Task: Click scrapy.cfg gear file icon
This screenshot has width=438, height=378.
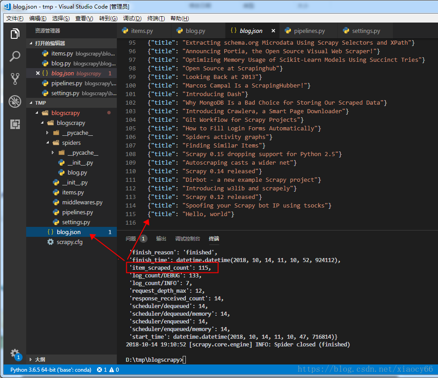Action: coord(50,242)
